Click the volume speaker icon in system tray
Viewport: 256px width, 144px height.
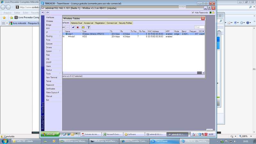[235, 141]
